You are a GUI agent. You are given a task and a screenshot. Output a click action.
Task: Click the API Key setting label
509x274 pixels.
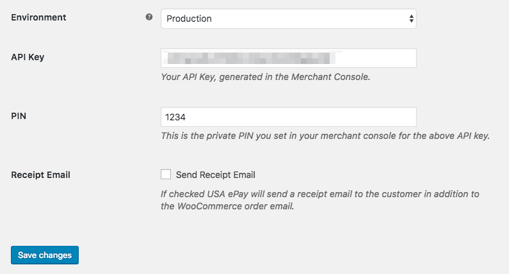(x=28, y=57)
